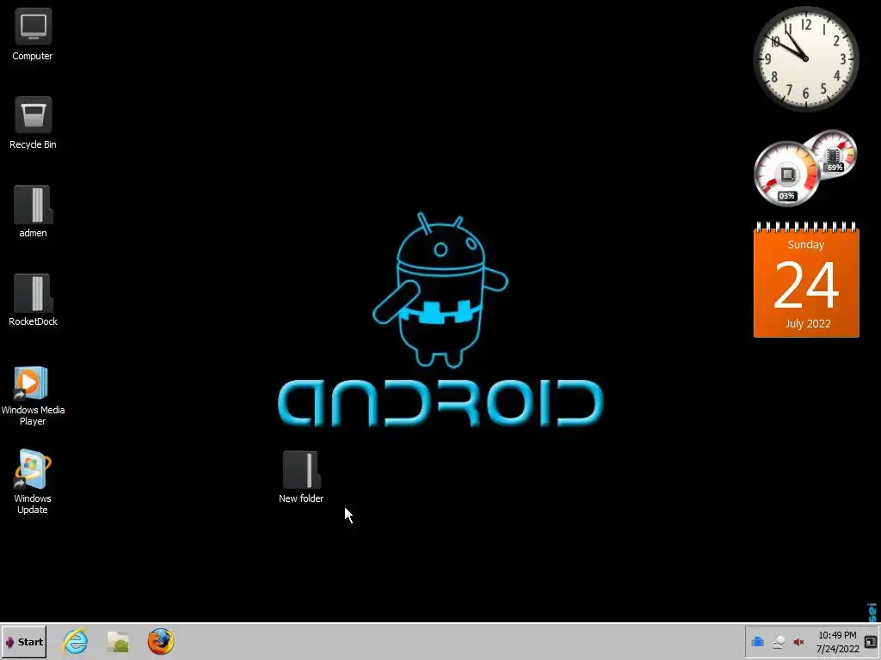
Task: Launch Internet Explorer from the taskbar
Action: 76,641
